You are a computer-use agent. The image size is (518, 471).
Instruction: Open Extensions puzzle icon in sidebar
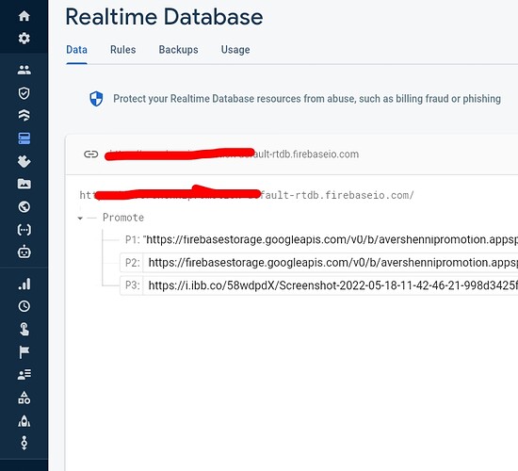click(x=24, y=161)
